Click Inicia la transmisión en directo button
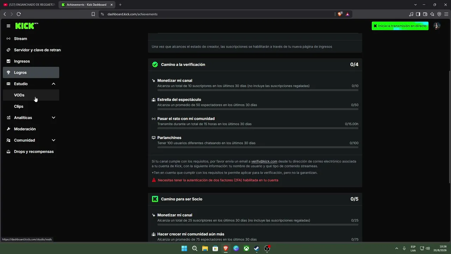This screenshot has height=254, width=451. pos(400,26)
